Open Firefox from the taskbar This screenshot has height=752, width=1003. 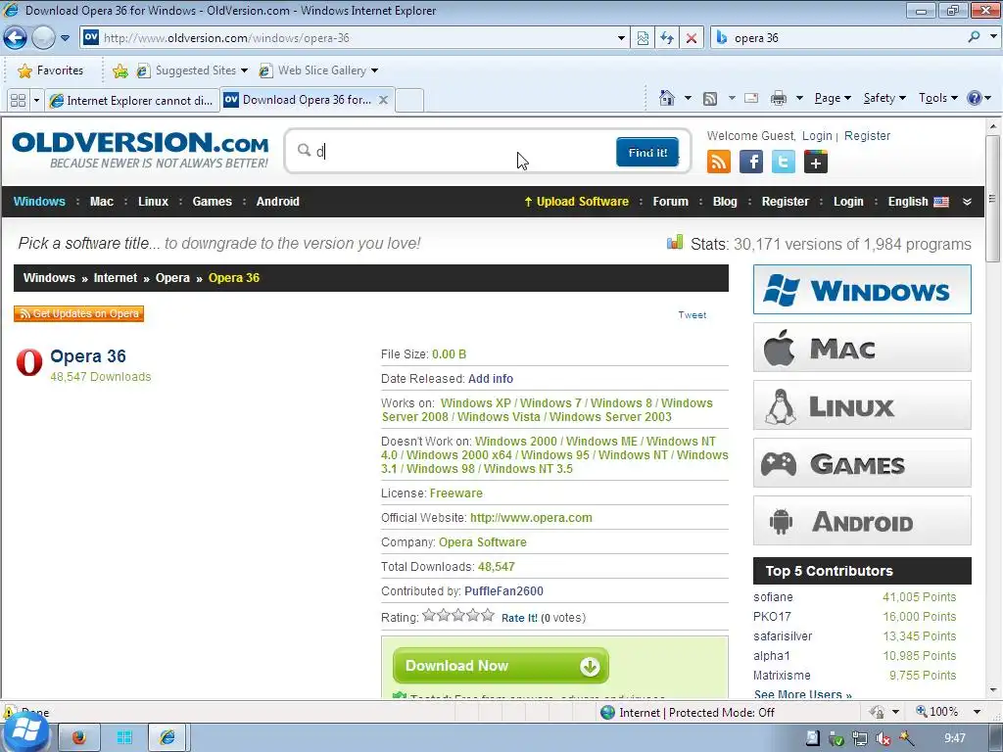[78, 738]
